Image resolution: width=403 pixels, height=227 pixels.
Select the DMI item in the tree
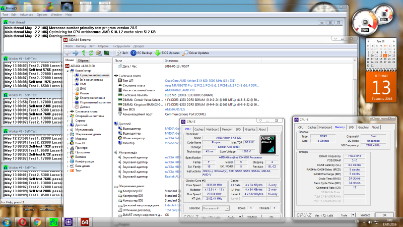(83, 84)
